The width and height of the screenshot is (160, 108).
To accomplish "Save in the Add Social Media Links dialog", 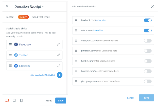I will [146, 98].
